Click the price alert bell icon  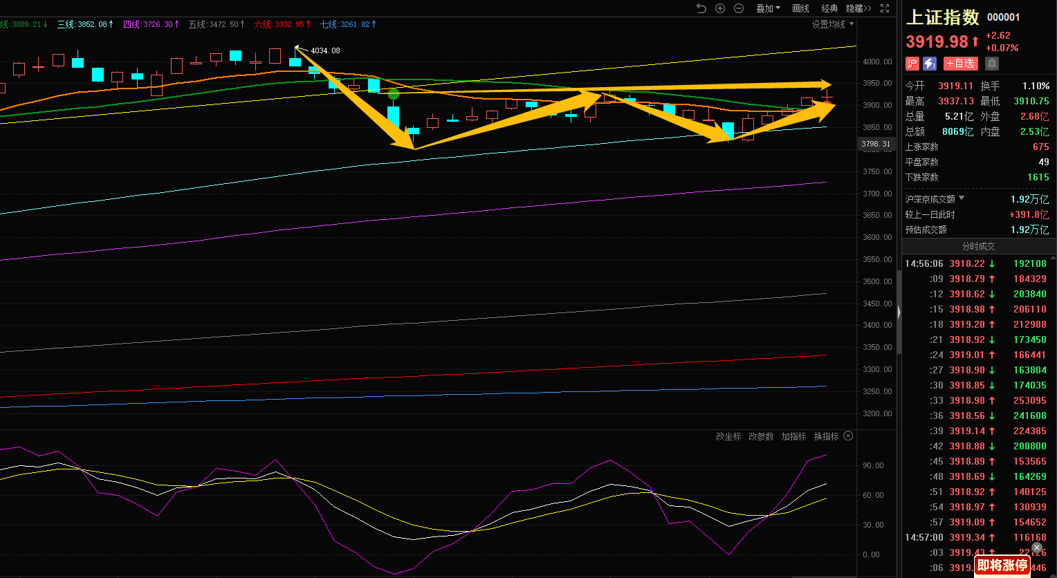point(992,64)
